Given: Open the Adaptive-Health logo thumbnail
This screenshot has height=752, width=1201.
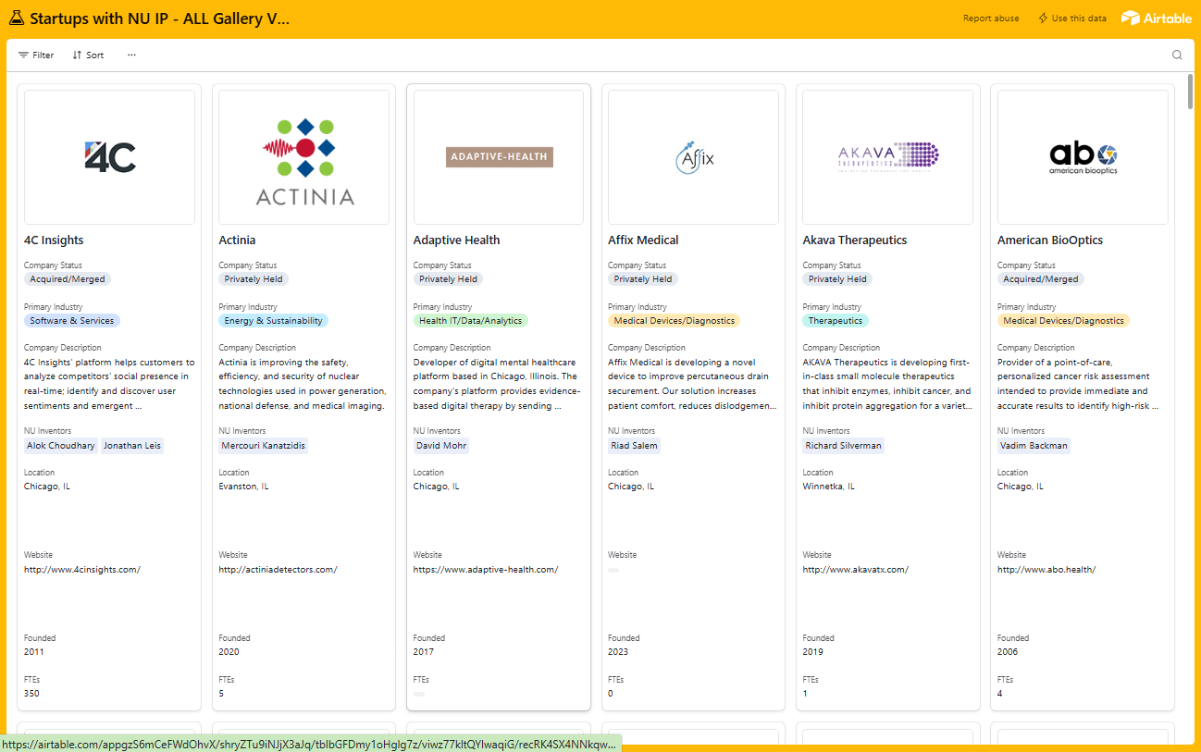Looking at the screenshot, I should (x=499, y=157).
